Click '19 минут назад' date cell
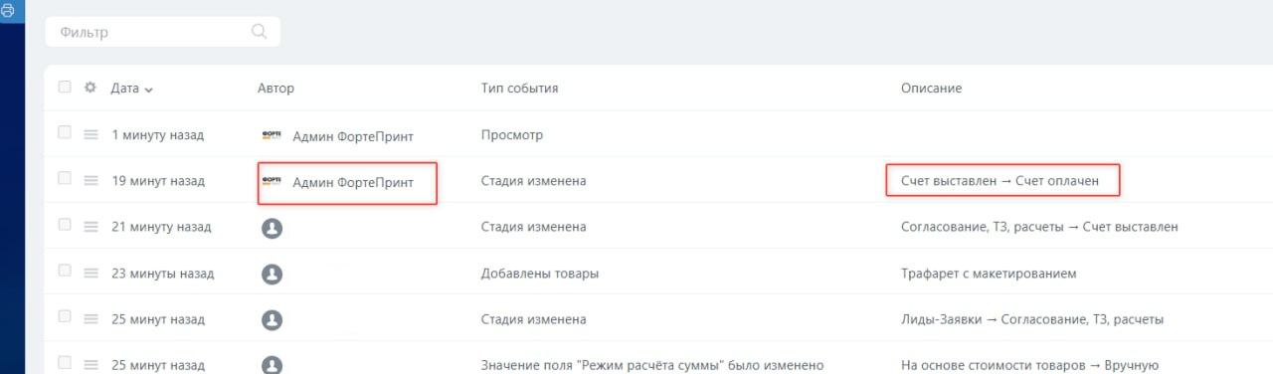Screen dimensions: 1273x374 point(158,181)
